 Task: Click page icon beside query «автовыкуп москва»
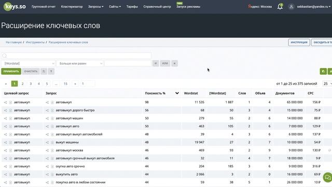52,151
